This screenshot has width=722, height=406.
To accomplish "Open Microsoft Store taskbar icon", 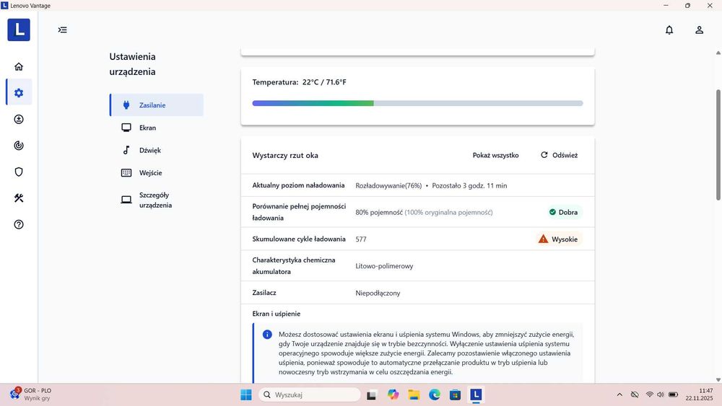I will pos(455,394).
